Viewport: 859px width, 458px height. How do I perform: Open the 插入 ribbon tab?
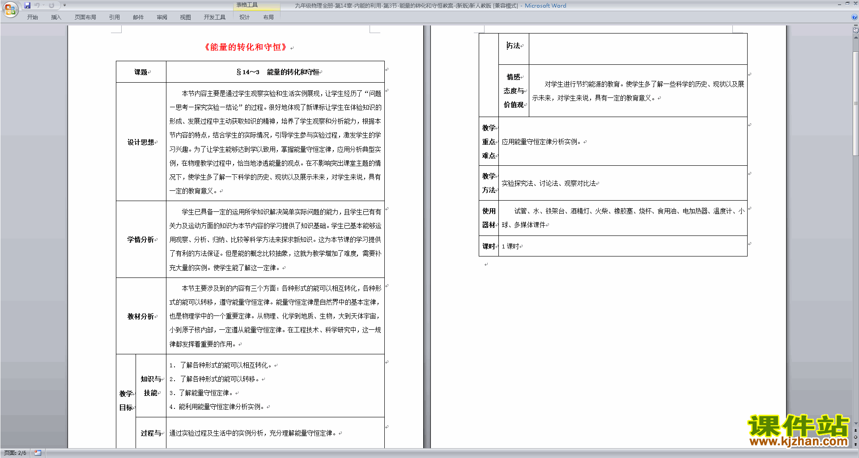point(56,17)
